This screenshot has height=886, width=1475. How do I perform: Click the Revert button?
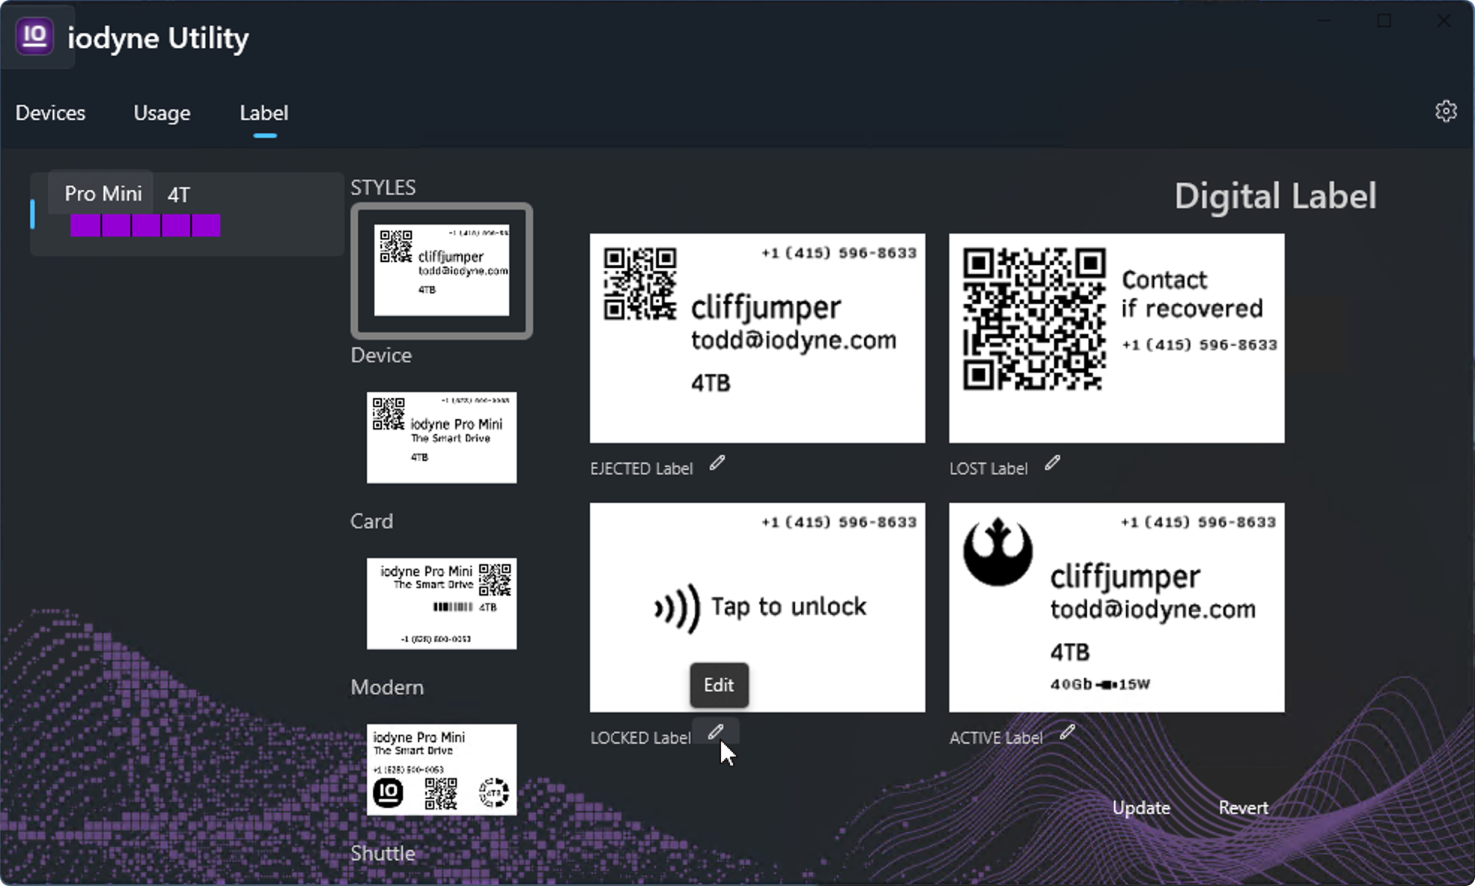pos(1244,808)
